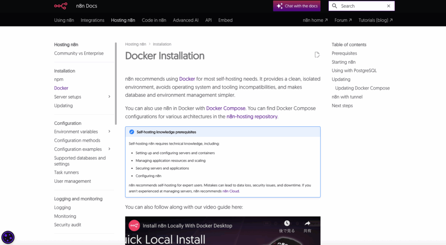The height and width of the screenshot is (245, 446).
Task: Open the Advanced AI tab
Action: click(186, 20)
